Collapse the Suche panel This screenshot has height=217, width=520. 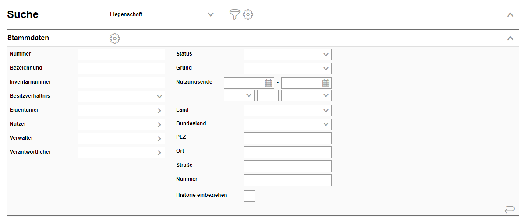point(510,14)
